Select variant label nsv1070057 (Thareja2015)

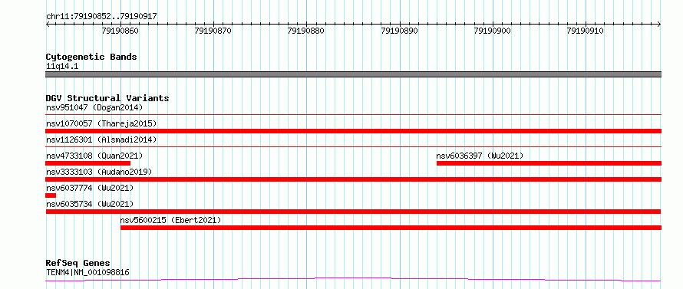tap(101, 123)
